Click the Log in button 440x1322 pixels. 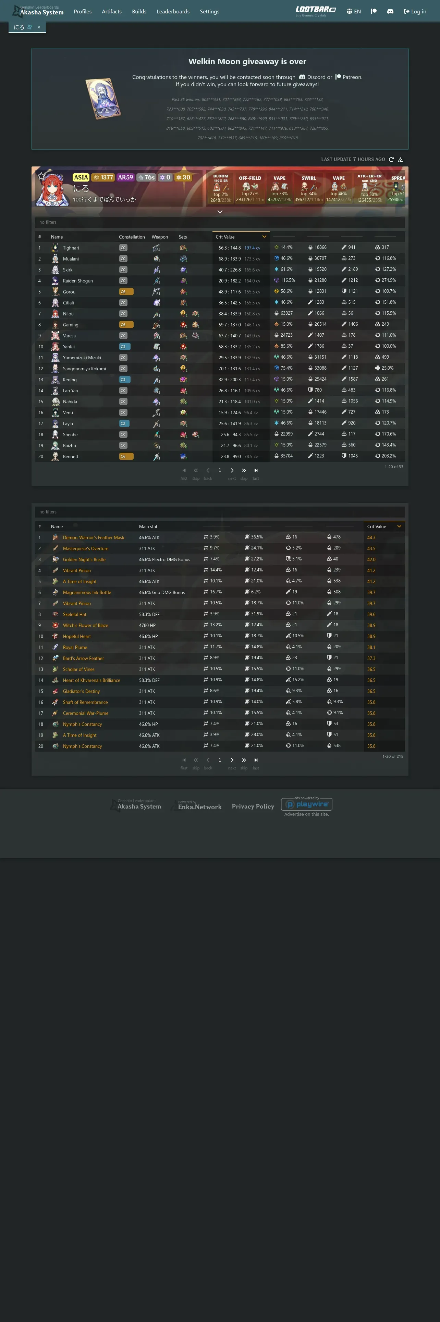[415, 11]
